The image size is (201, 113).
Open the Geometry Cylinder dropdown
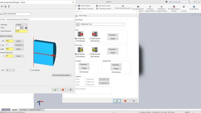21,24
